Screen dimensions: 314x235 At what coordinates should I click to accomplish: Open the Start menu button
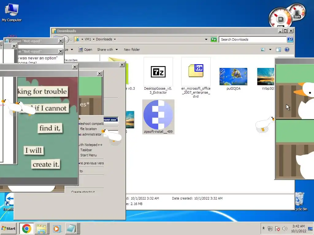tap(8, 228)
